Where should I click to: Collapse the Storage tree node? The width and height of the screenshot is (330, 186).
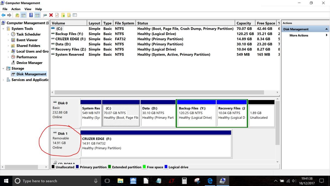click(x=3, y=68)
